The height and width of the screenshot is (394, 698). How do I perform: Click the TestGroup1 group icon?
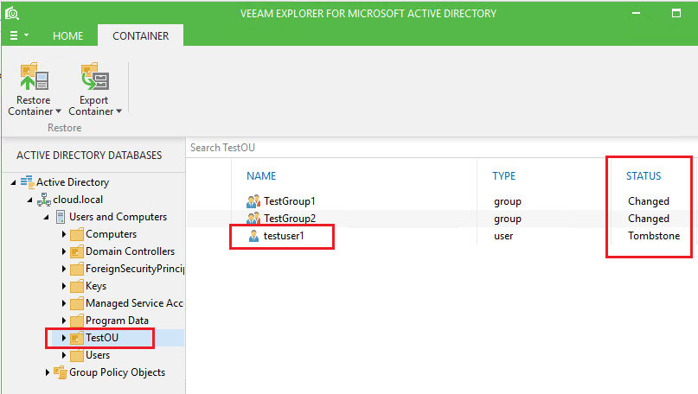253,201
